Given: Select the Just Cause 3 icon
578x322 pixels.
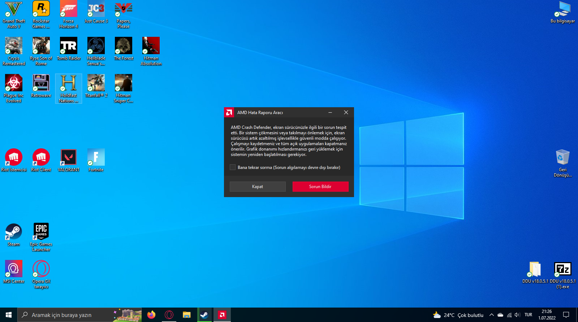Looking at the screenshot, I should click(96, 12).
